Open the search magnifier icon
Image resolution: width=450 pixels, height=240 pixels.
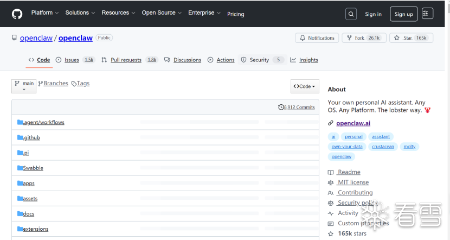[x=351, y=14]
